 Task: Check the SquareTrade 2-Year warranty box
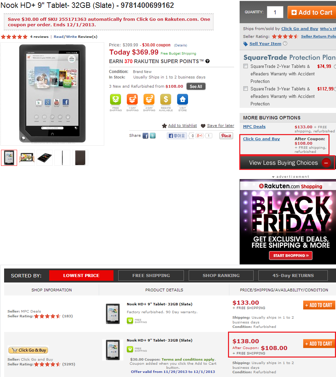pyautogui.click(x=246, y=66)
